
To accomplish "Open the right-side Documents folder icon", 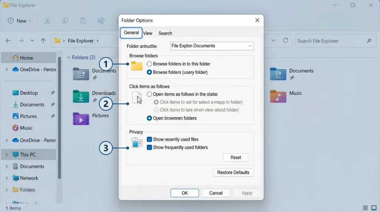I will tap(278, 74).
